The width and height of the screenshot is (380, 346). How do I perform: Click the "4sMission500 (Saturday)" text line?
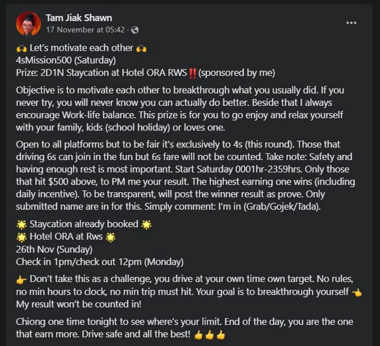pos(66,61)
